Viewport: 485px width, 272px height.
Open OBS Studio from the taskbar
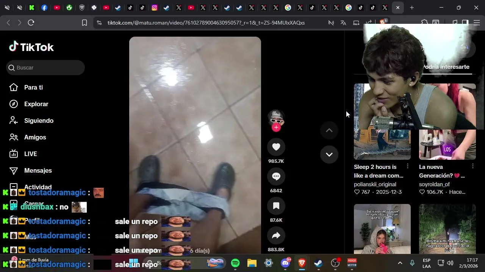point(335,263)
